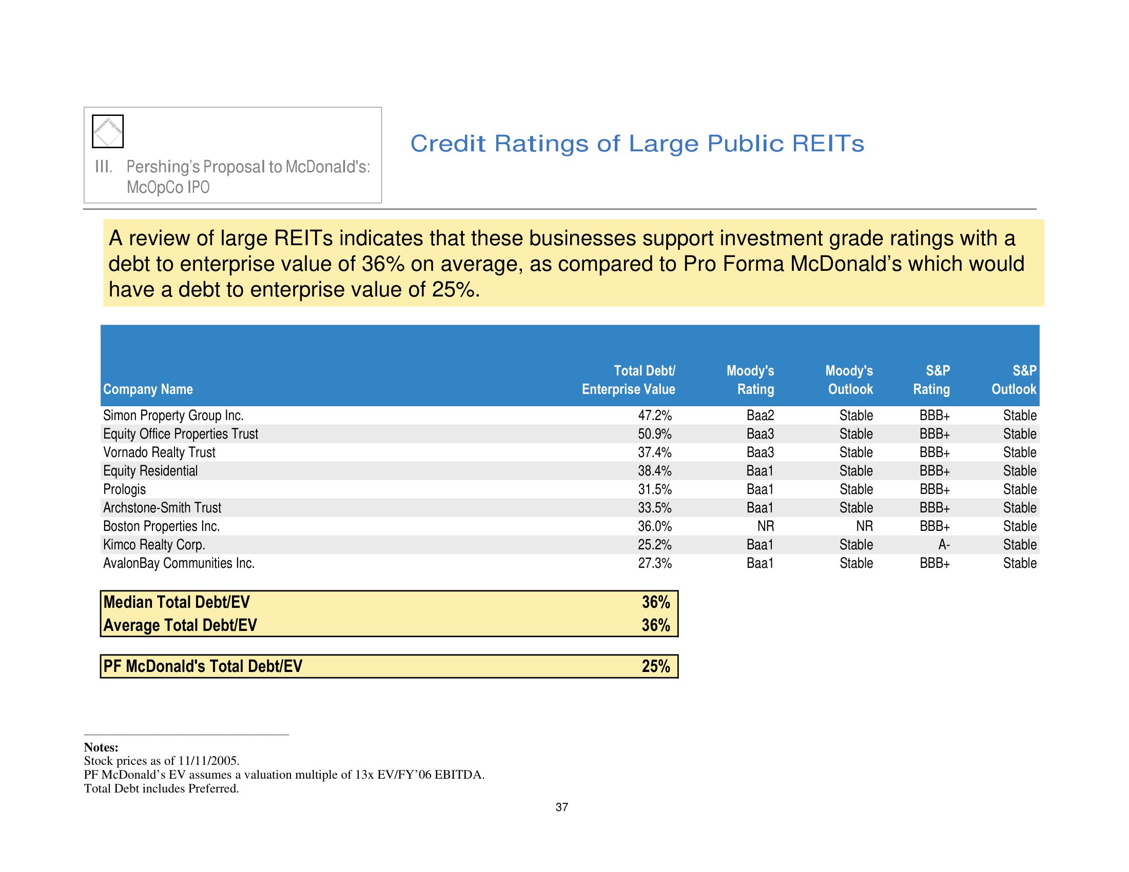Select the 'Vornado Realty Trust' row name

[x=159, y=452]
